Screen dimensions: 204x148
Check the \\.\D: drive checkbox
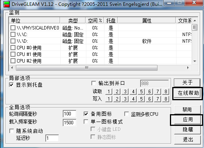[x=13, y=41]
